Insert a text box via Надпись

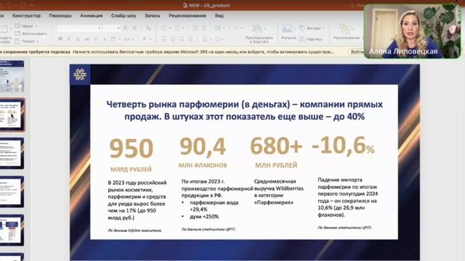pos(311,38)
